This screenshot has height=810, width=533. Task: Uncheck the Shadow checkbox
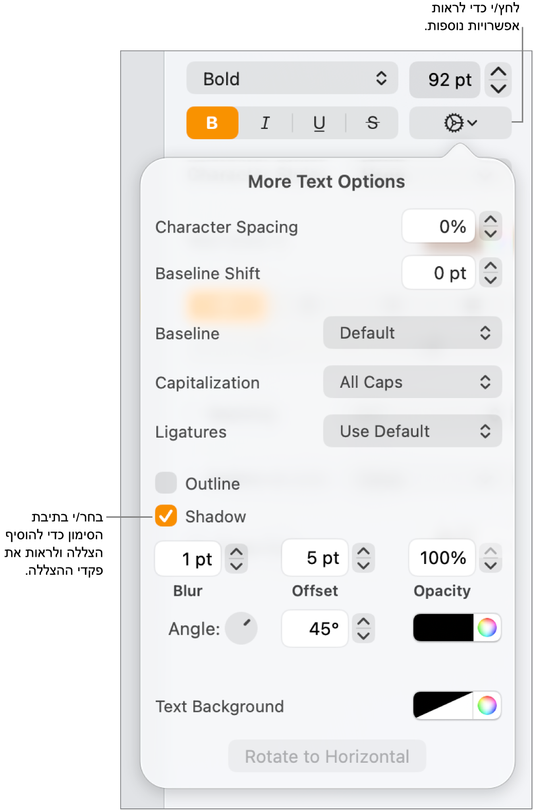point(166,516)
